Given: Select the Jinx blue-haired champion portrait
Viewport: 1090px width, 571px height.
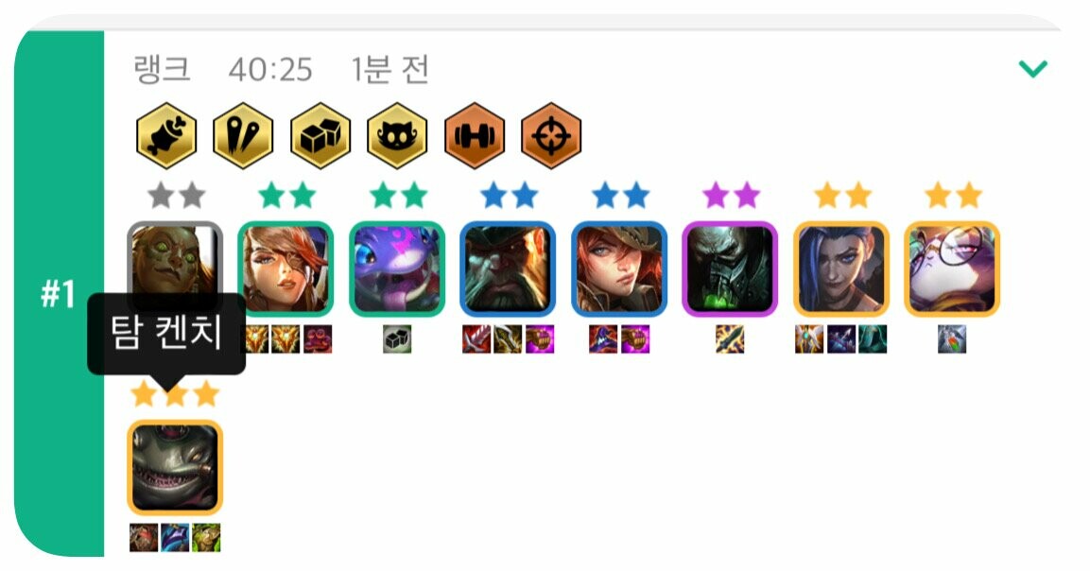Looking at the screenshot, I should pyautogui.click(x=841, y=268).
